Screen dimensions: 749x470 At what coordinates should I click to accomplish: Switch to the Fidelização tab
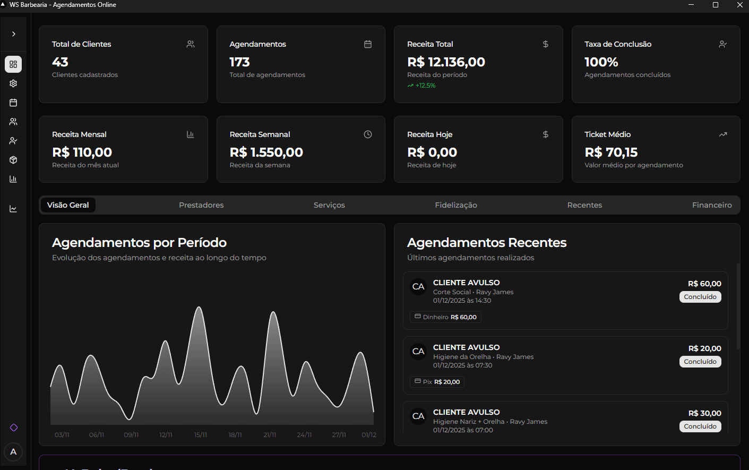(455, 205)
